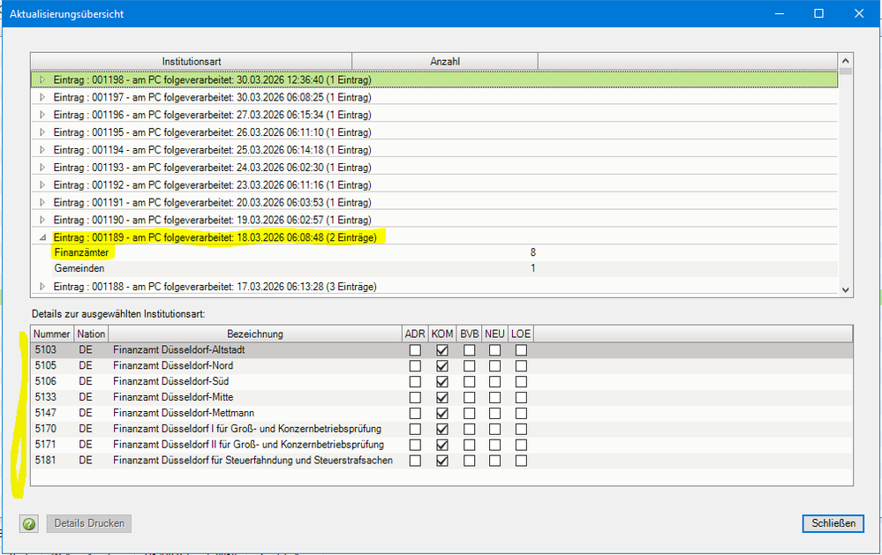Screen dimensions: 882x555
Task: Click the Details Drucken button
Action: (x=89, y=523)
